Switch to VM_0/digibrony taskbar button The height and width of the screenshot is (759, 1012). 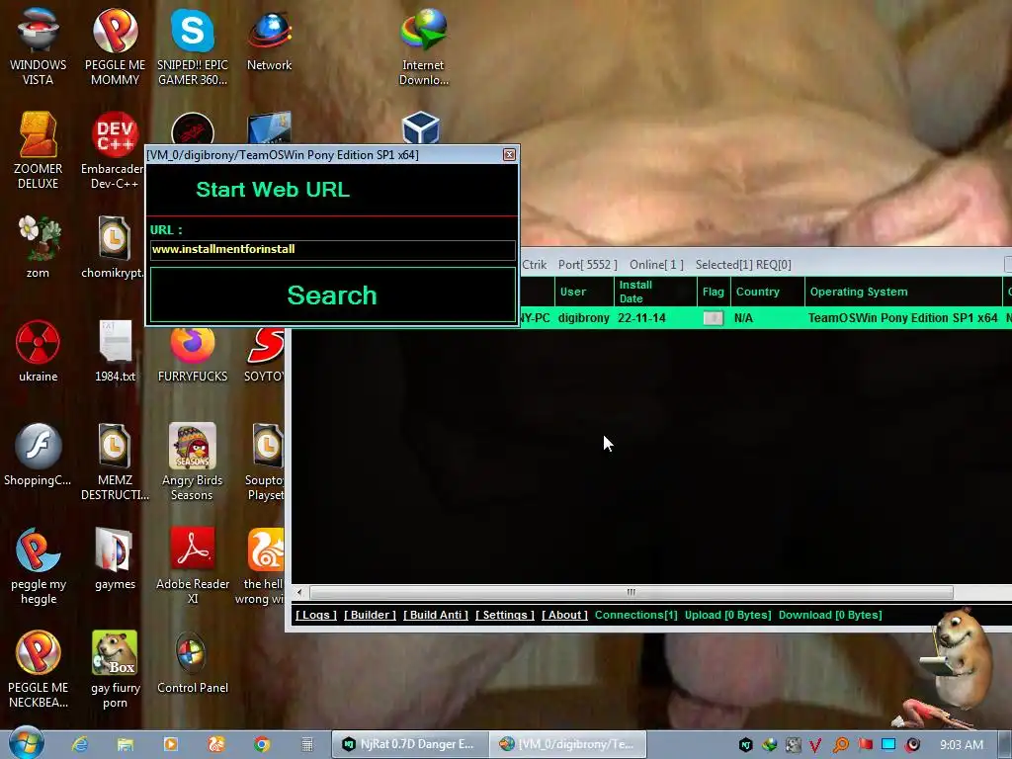(x=568, y=744)
